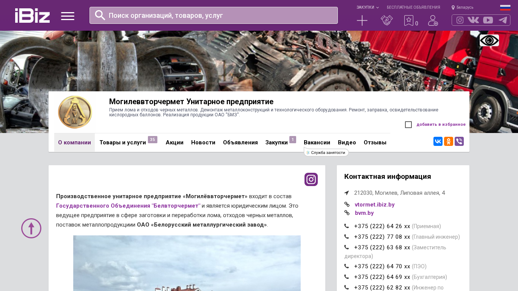Click phone icon for Приемная number
The height and width of the screenshot is (291, 518).
click(x=347, y=226)
